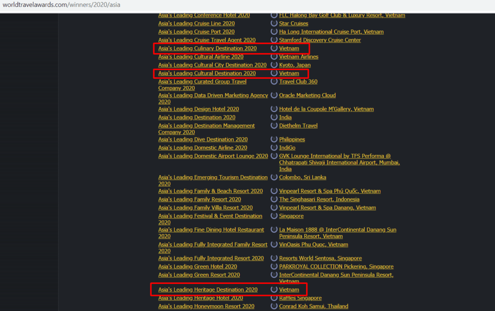
Task: Open Asia's Leading Green Hotel 2020
Action: [x=198, y=267]
